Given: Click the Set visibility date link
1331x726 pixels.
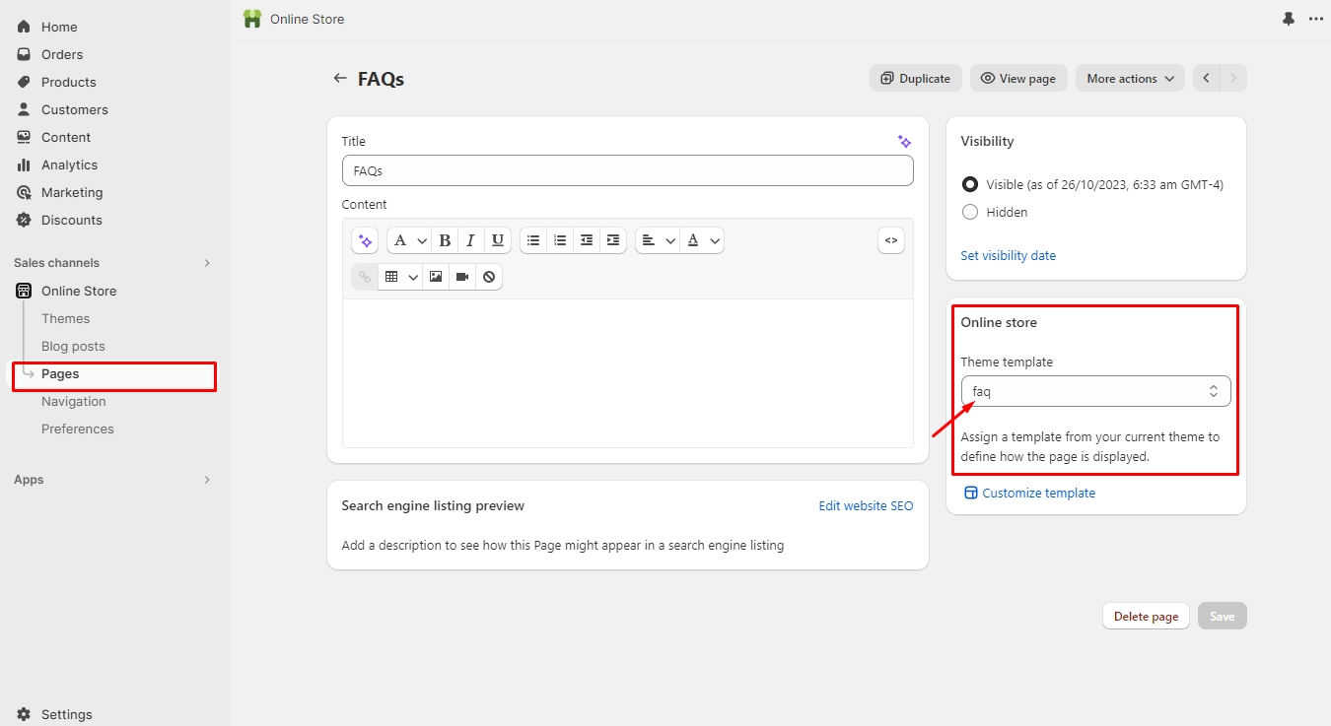Looking at the screenshot, I should (1008, 255).
